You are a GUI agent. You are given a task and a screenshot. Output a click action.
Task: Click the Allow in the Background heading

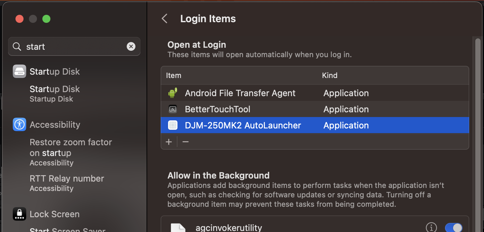[218, 175]
